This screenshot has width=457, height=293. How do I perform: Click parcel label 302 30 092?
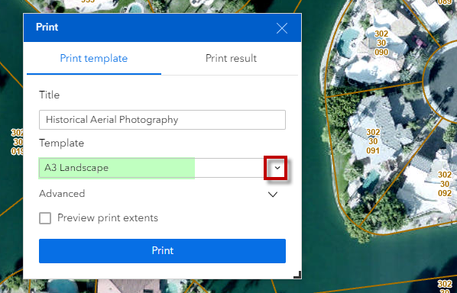click(445, 184)
